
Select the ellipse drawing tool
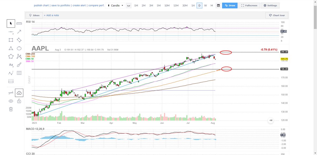coord(19,48)
